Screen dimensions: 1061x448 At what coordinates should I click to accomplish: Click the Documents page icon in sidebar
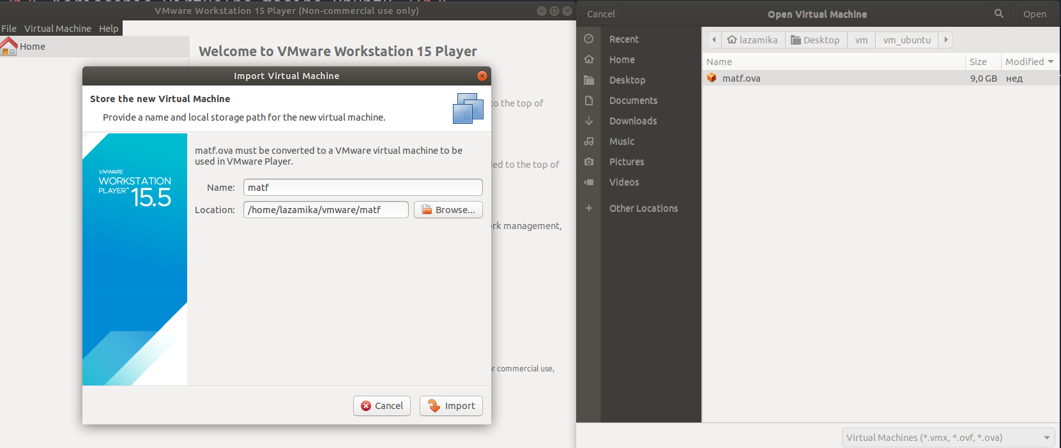tap(589, 100)
